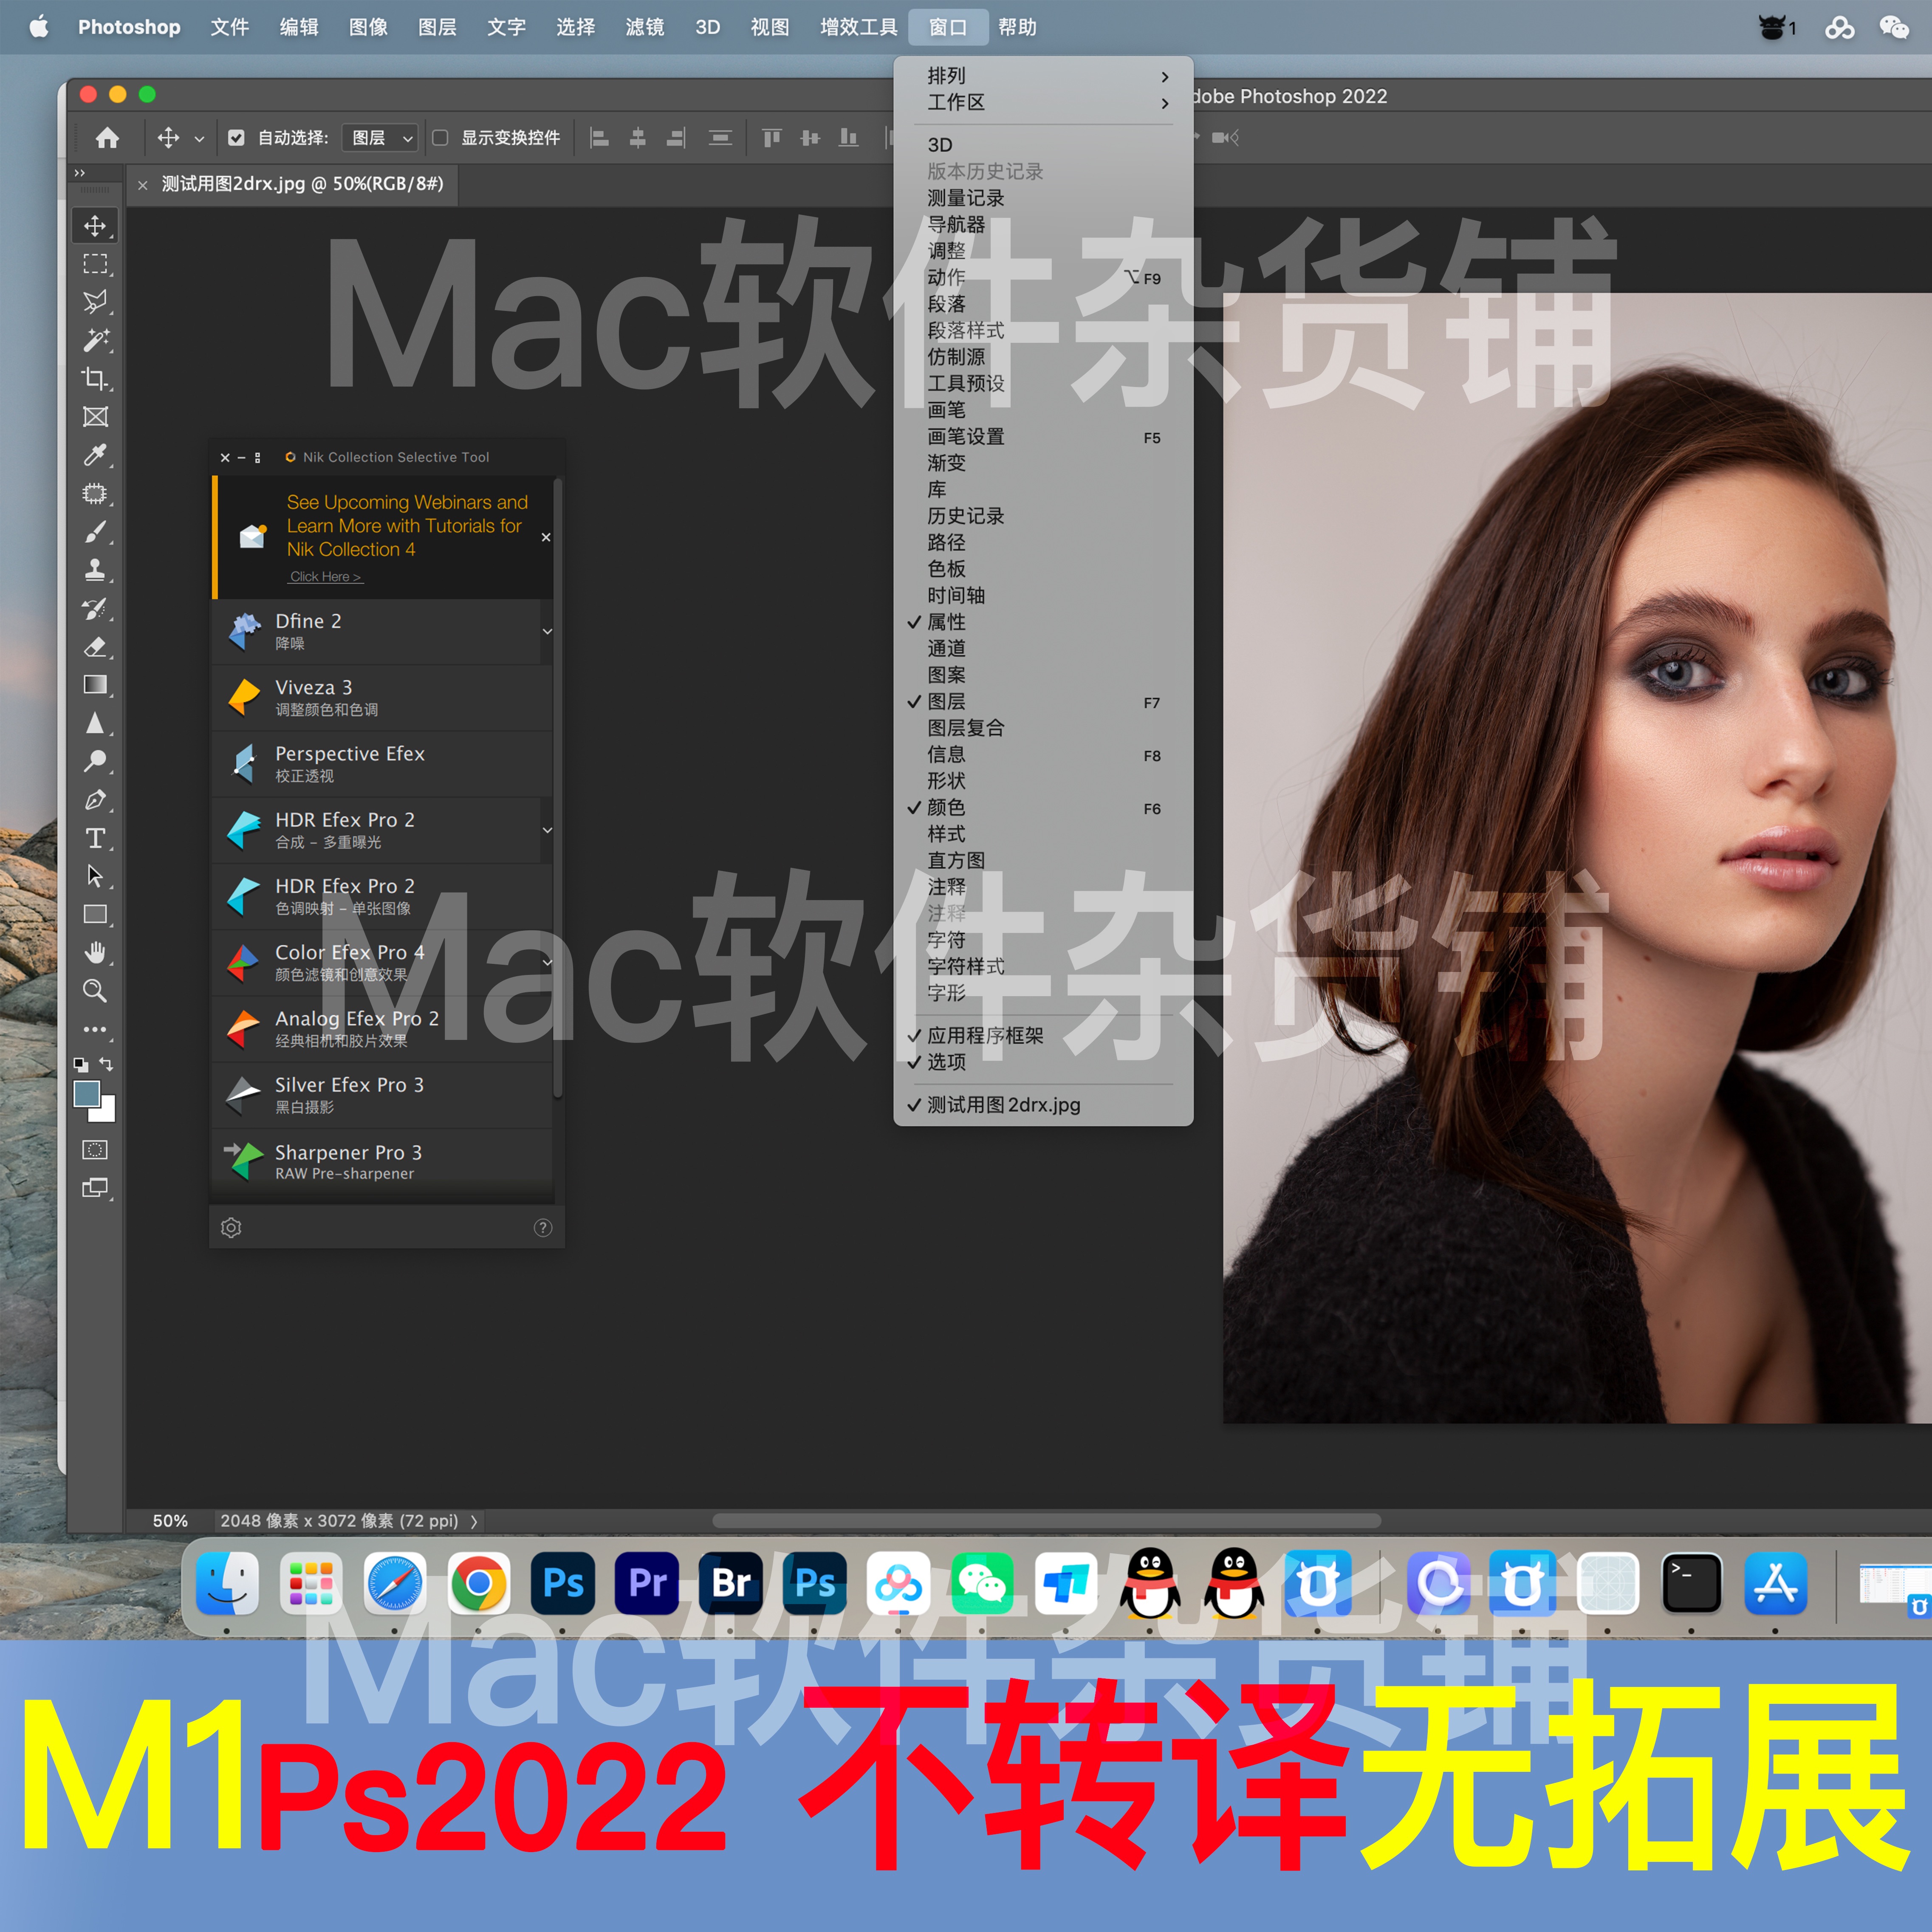Toggle 应用程序框架 in the Window menu
The height and width of the screenshot is (1932, 1932).
point(1043,1036)
